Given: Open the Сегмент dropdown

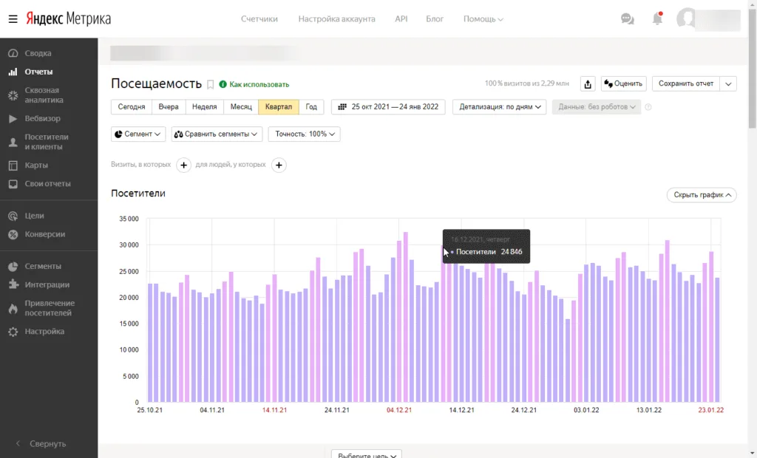Looking at the screenshot, I should [x=138, y=134].
